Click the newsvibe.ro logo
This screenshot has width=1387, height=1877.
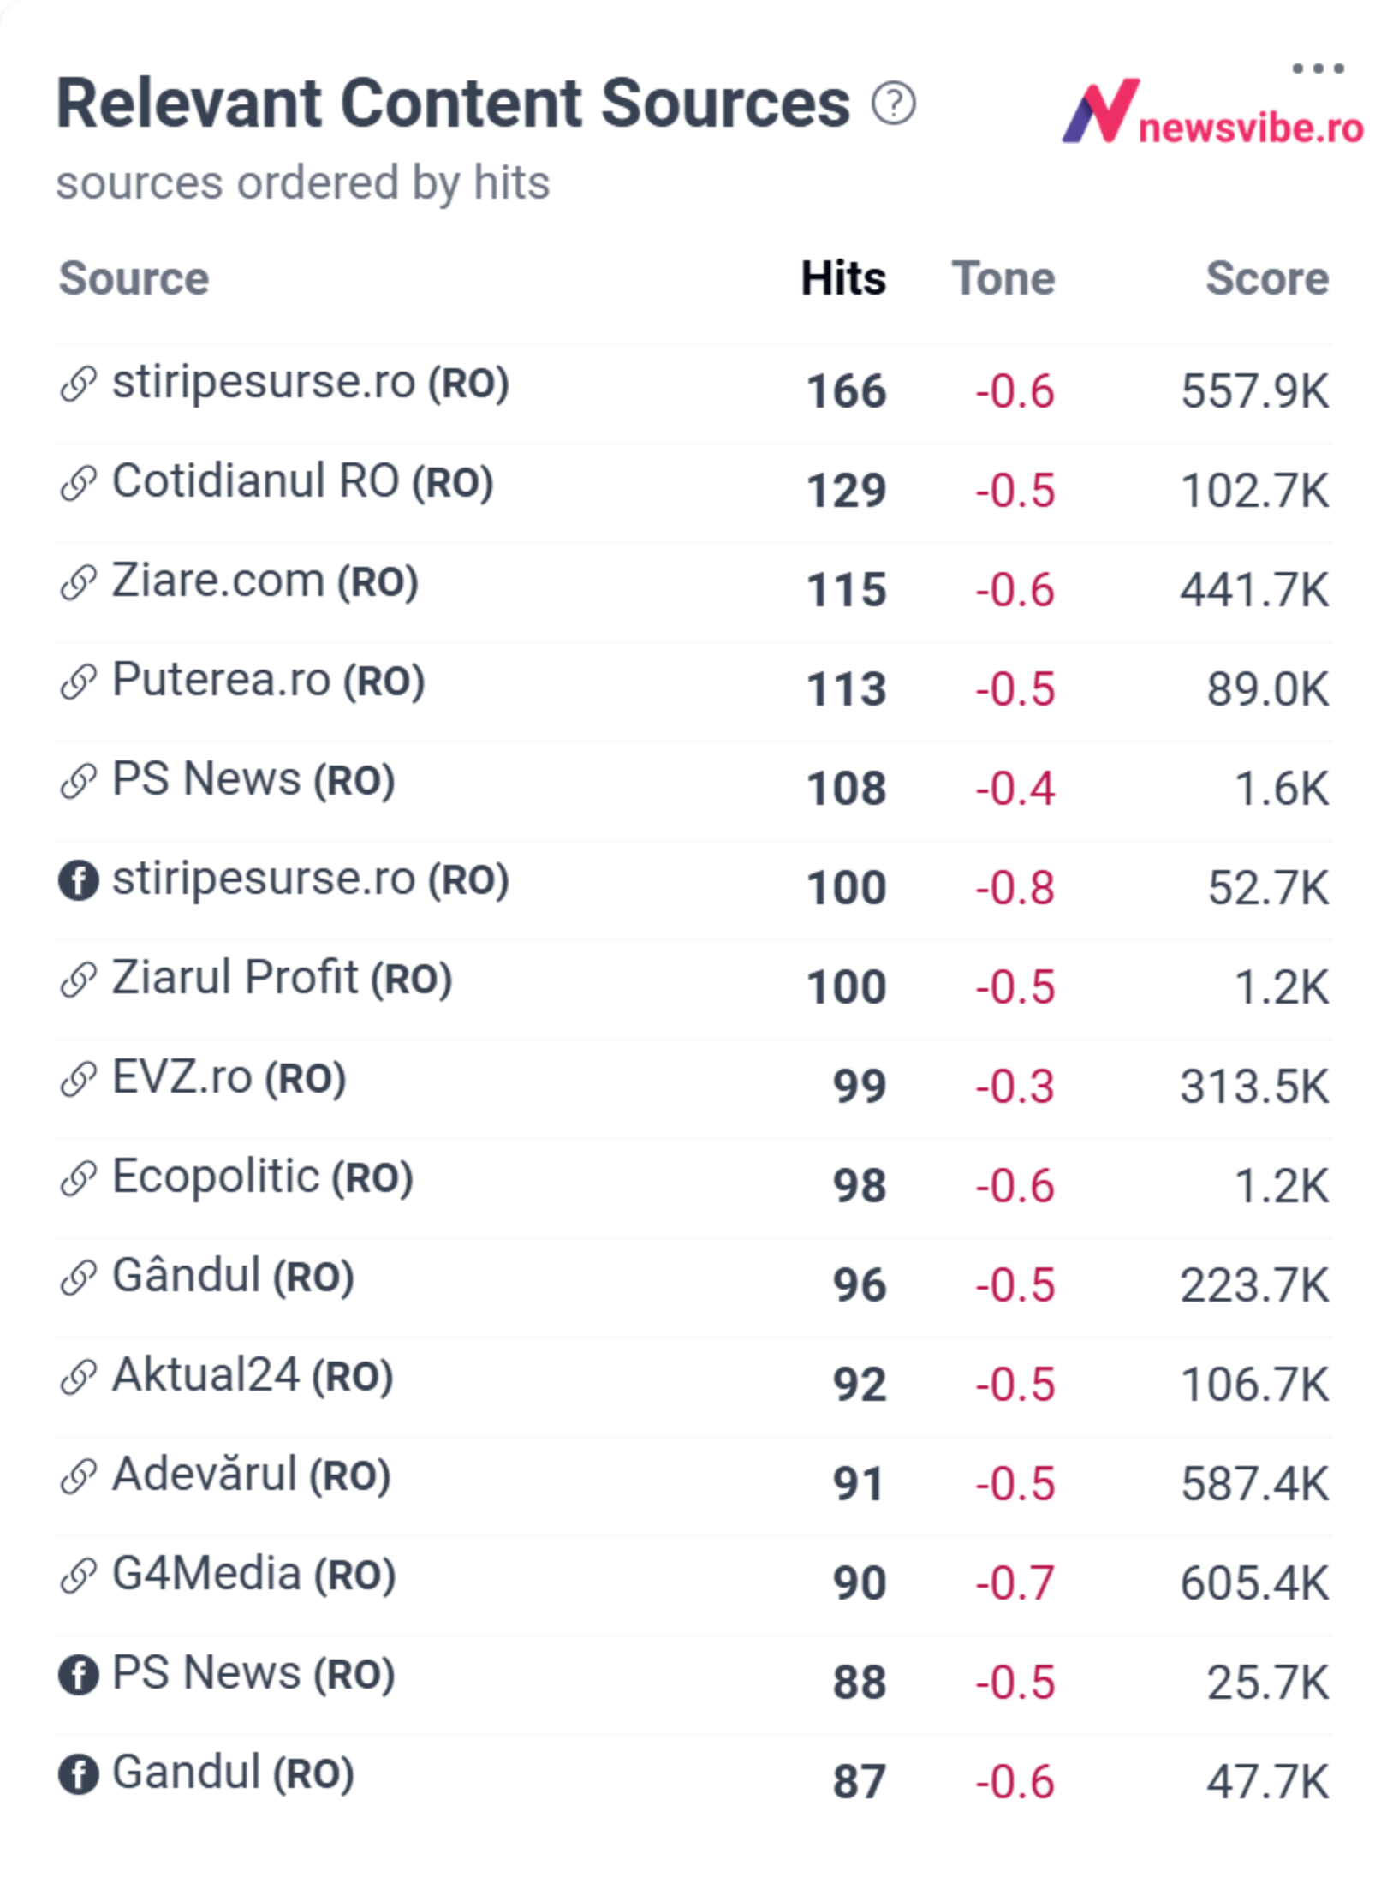point(1211,112)
